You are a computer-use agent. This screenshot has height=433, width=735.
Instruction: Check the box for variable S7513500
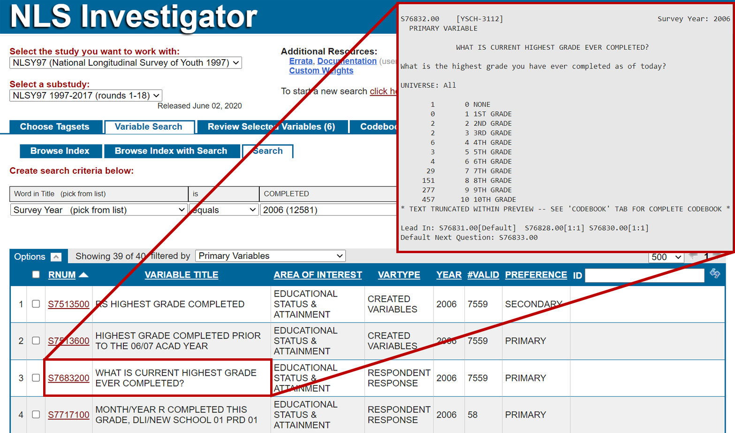click(x=36, y=304)
